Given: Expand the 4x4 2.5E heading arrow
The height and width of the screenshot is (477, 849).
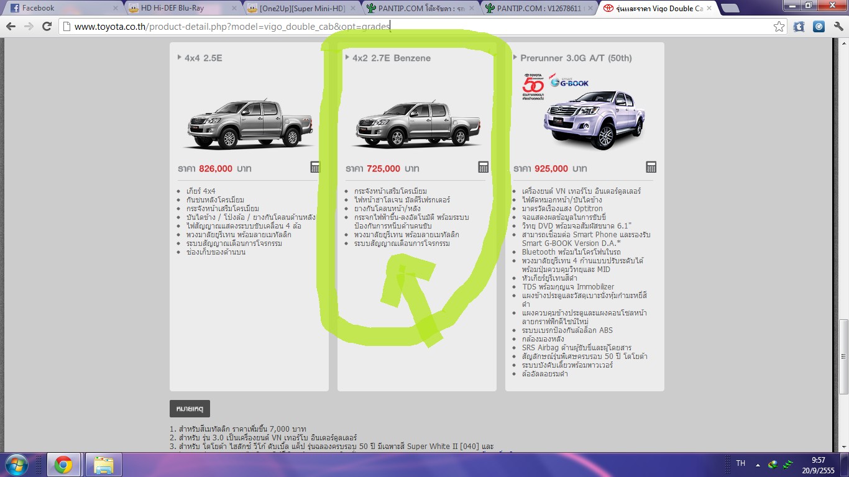Looking at the screenshot, I should click(x=179, y=57).
